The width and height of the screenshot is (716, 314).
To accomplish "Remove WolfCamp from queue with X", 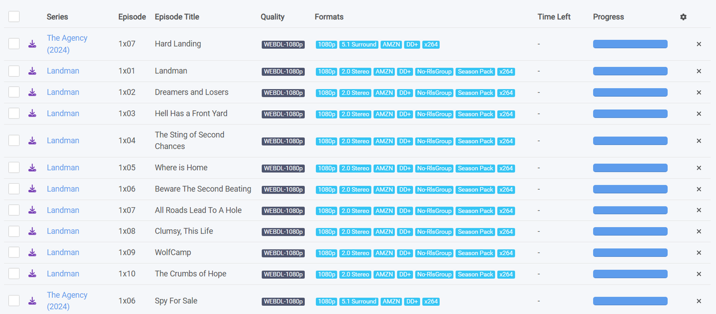I will tap(699, 253).
